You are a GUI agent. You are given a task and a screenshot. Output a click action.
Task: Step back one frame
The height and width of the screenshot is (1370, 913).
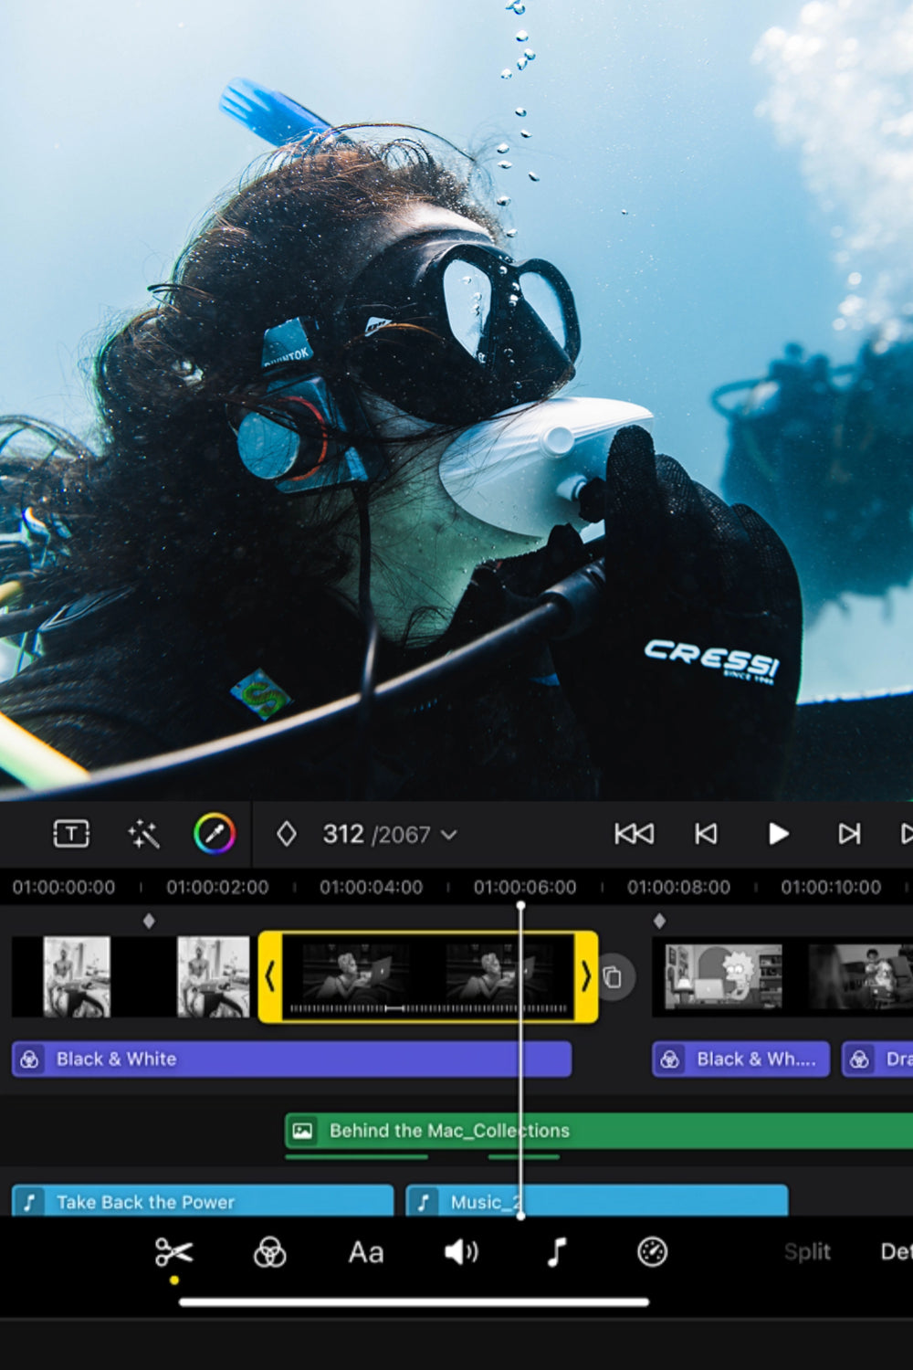pyautogui.click(x=706, y=834)
